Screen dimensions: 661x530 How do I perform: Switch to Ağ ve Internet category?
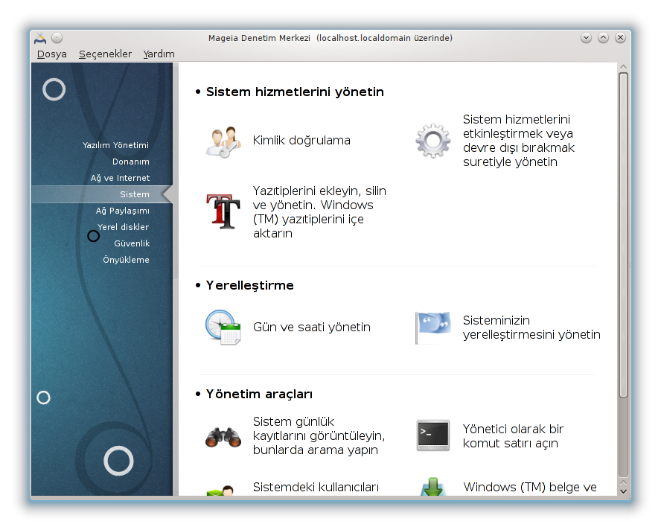tap(120, 178)
